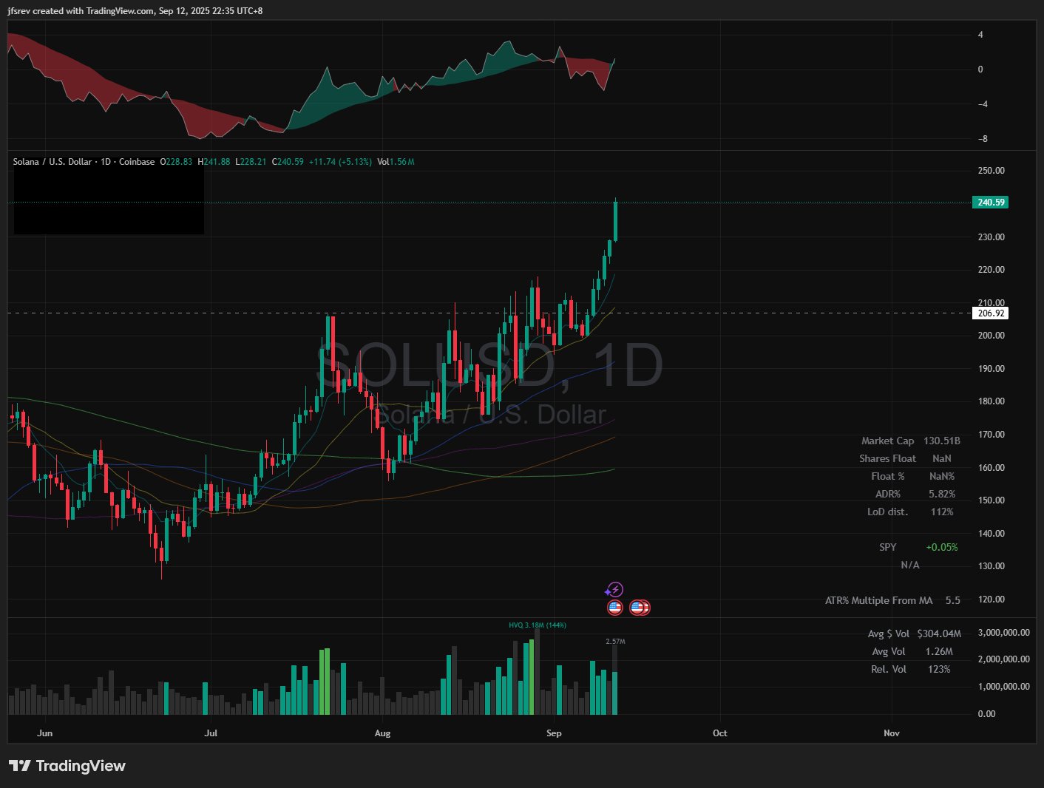Click the "Jun" label on time axis

click(x=45, y=733)
